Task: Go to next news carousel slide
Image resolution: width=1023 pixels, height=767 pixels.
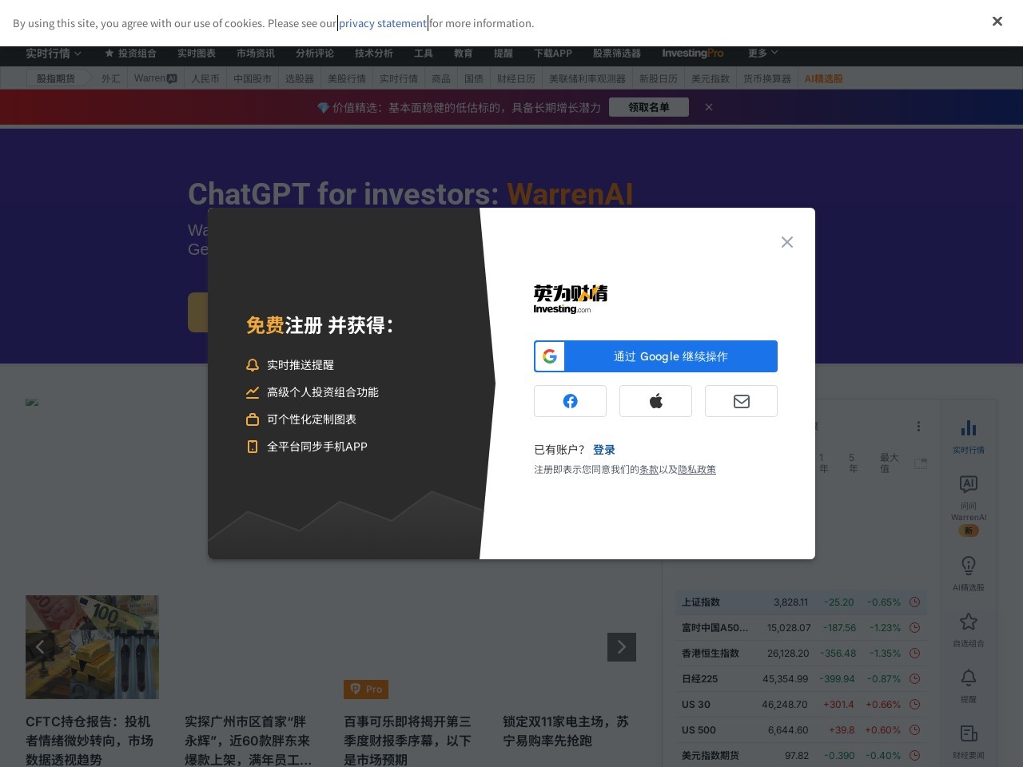Action: pos(621,647)
